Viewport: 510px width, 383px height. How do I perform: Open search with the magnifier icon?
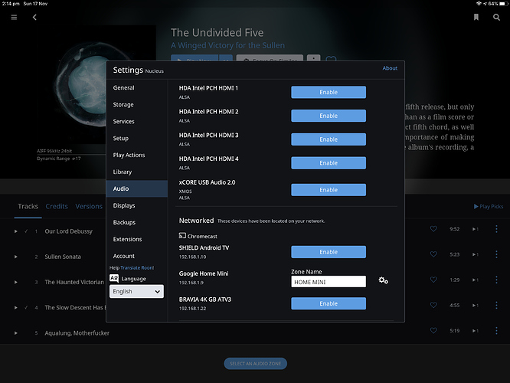pyautogui.click(x=496, y=18)
